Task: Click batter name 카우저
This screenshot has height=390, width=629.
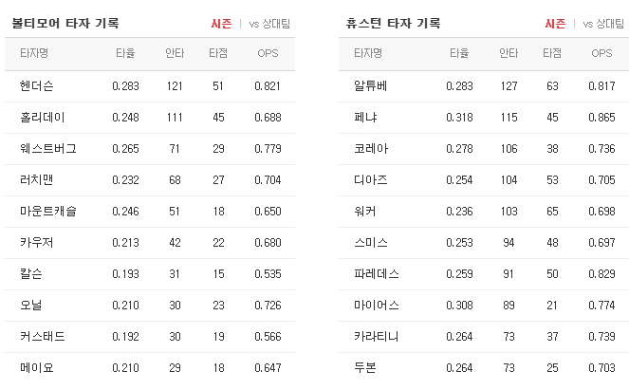Action: pyautogui.click(x=36, y=243)
